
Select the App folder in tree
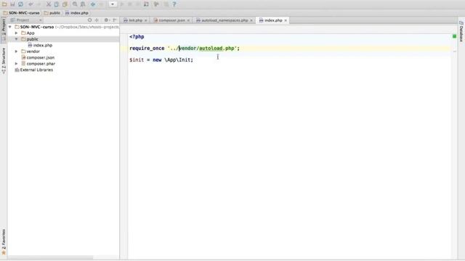click(x=28, y=33)
